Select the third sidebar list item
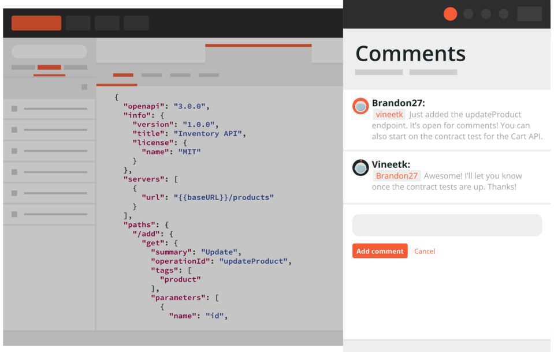This screenshot has height=352, width=554. tap(49, 151)
